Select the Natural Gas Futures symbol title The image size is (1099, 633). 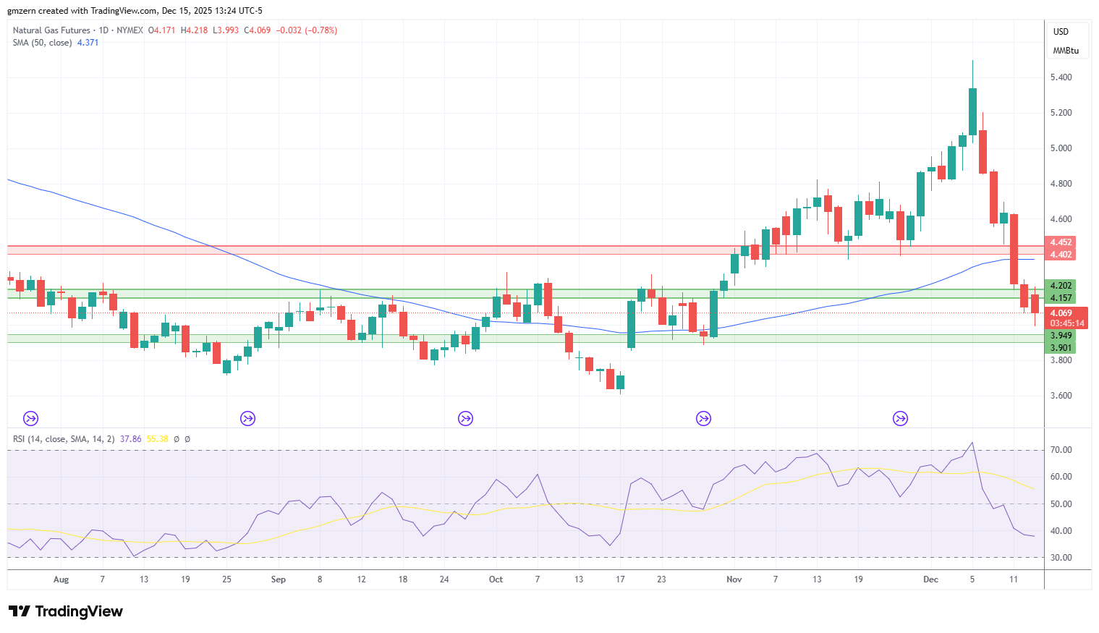[x=51, y=30]
